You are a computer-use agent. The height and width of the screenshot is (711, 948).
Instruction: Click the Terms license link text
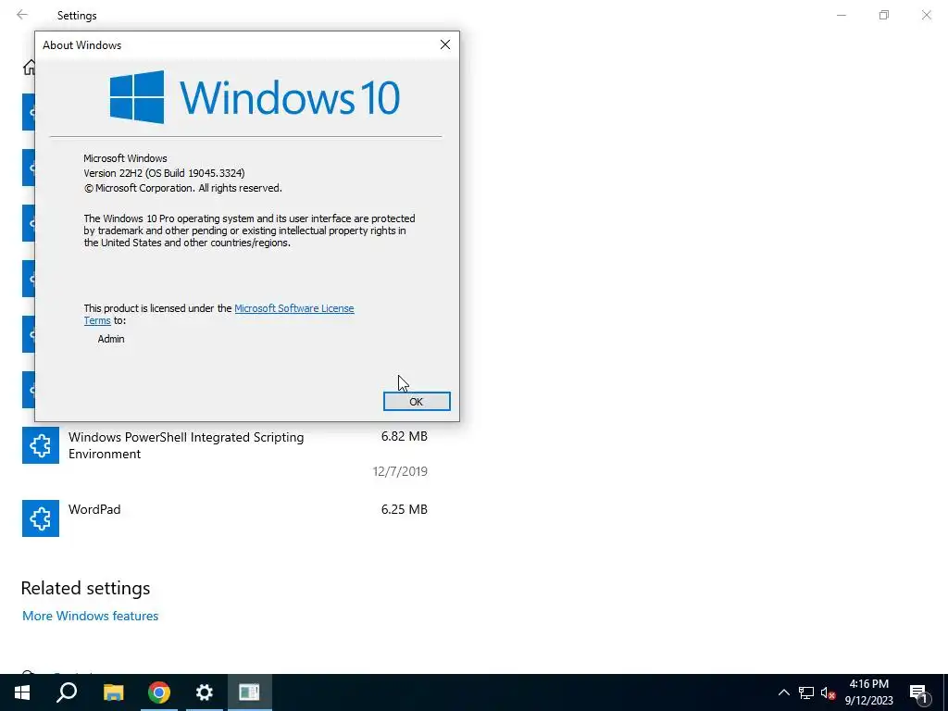click(96, 321)
